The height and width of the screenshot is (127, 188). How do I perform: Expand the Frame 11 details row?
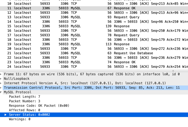pos(1,74)
